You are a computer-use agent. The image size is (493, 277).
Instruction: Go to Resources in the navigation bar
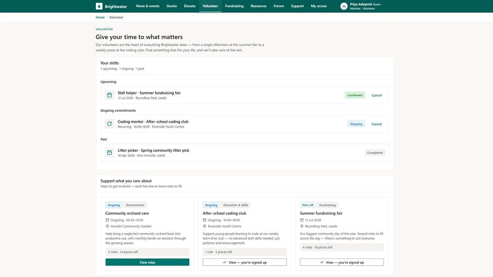(x=259, y=6)
